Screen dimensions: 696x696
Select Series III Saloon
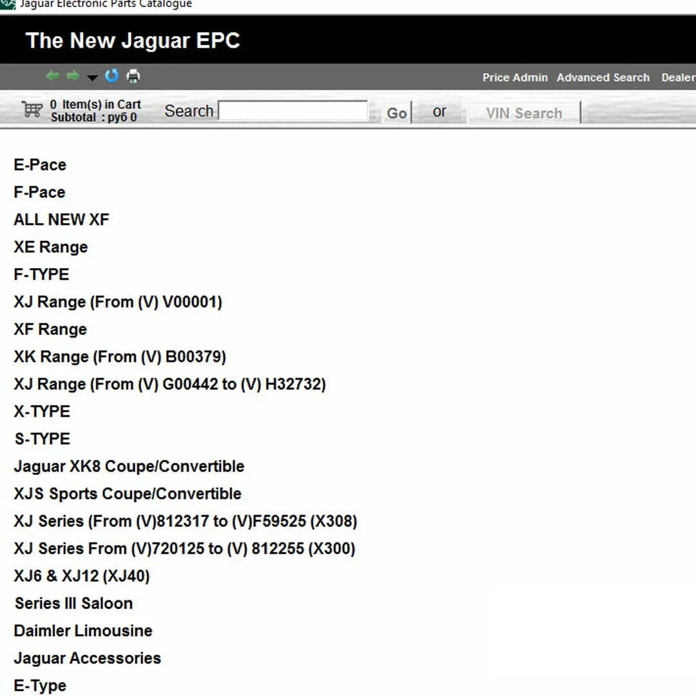coord(73,604)
